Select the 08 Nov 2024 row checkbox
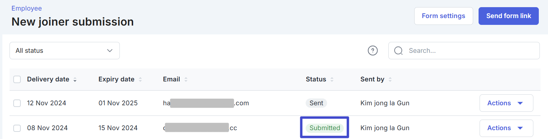 click(x=17, y=128)
